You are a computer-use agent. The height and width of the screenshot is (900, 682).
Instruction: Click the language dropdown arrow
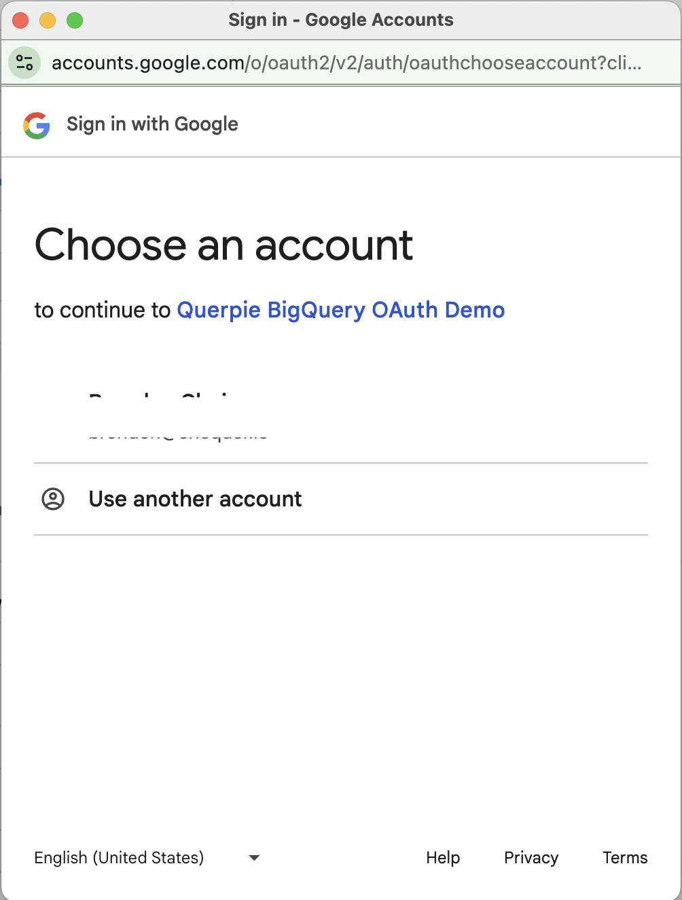coord(254,858)
